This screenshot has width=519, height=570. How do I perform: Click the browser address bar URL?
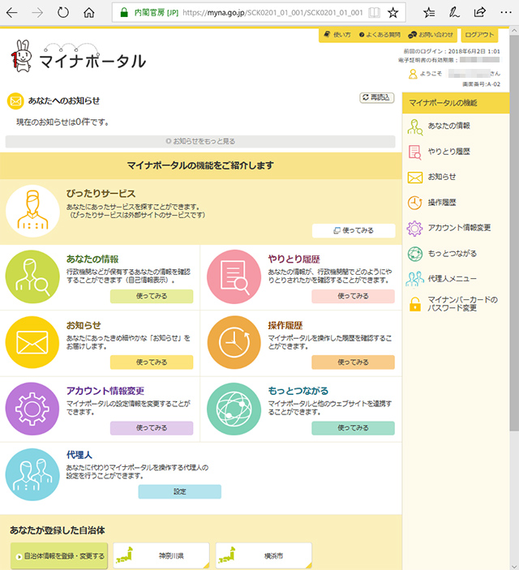click(272, 13)
